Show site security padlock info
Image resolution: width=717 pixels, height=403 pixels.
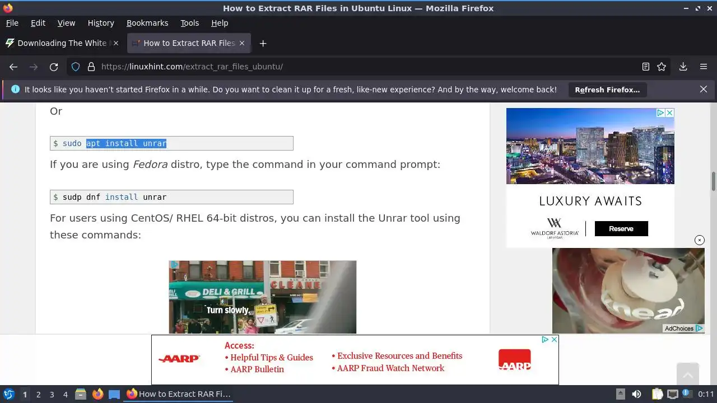coord(91,67)
